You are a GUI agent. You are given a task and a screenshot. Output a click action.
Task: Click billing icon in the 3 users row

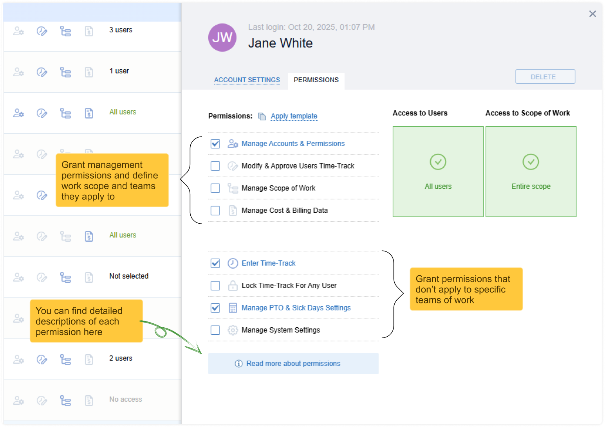(x=89, y=31)
